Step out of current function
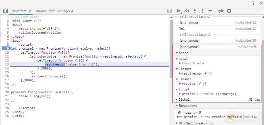This screenshot has width=264, height=125. click(x=203, y=11)
